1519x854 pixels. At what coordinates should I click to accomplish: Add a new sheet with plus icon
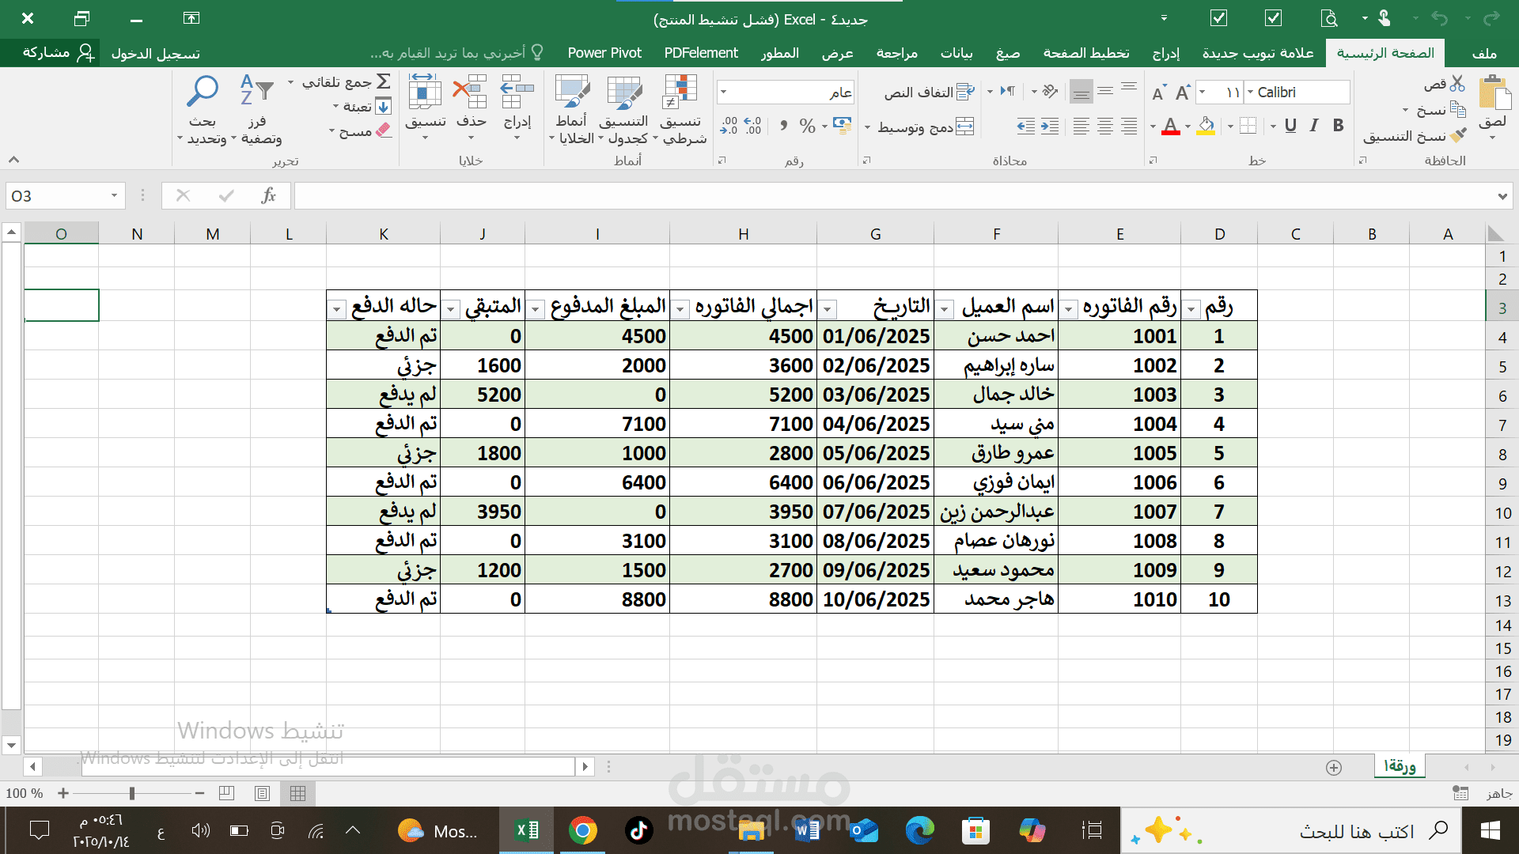click(x=1334, y=768)
